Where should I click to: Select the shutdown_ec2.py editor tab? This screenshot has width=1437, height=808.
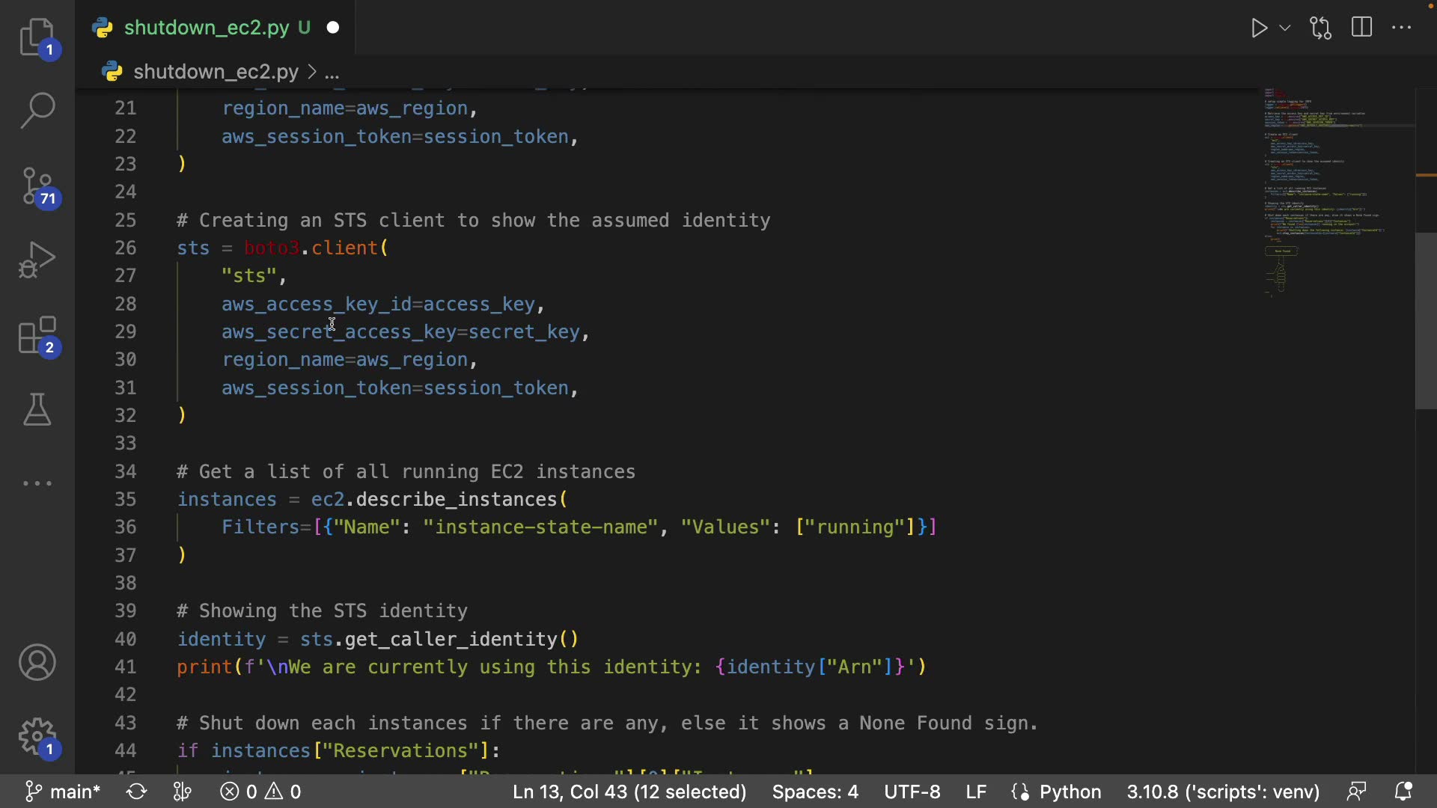point(206,28)
